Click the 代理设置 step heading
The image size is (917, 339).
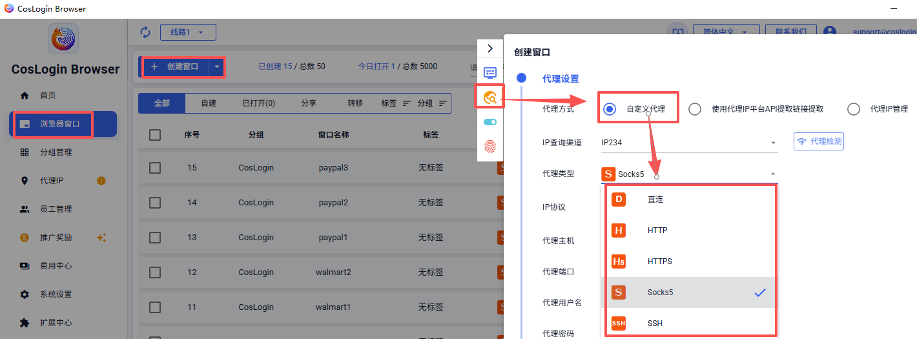(561, 79)
